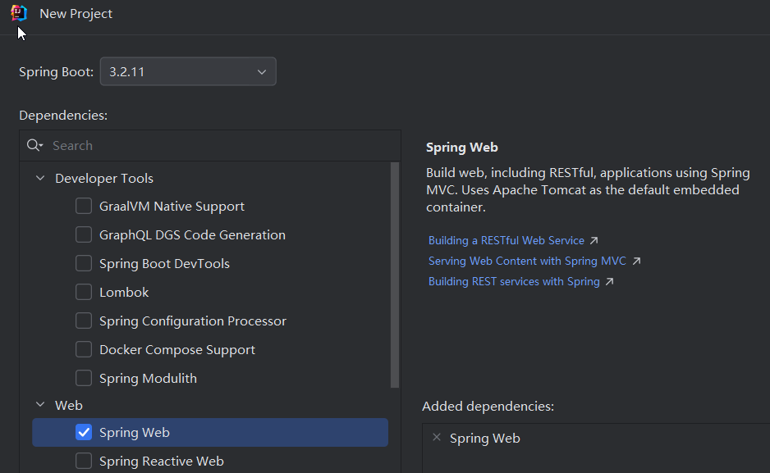Click the IntelliJ IDEA logo icon
This screenshot has width=770, height=473.
point(19,13)
